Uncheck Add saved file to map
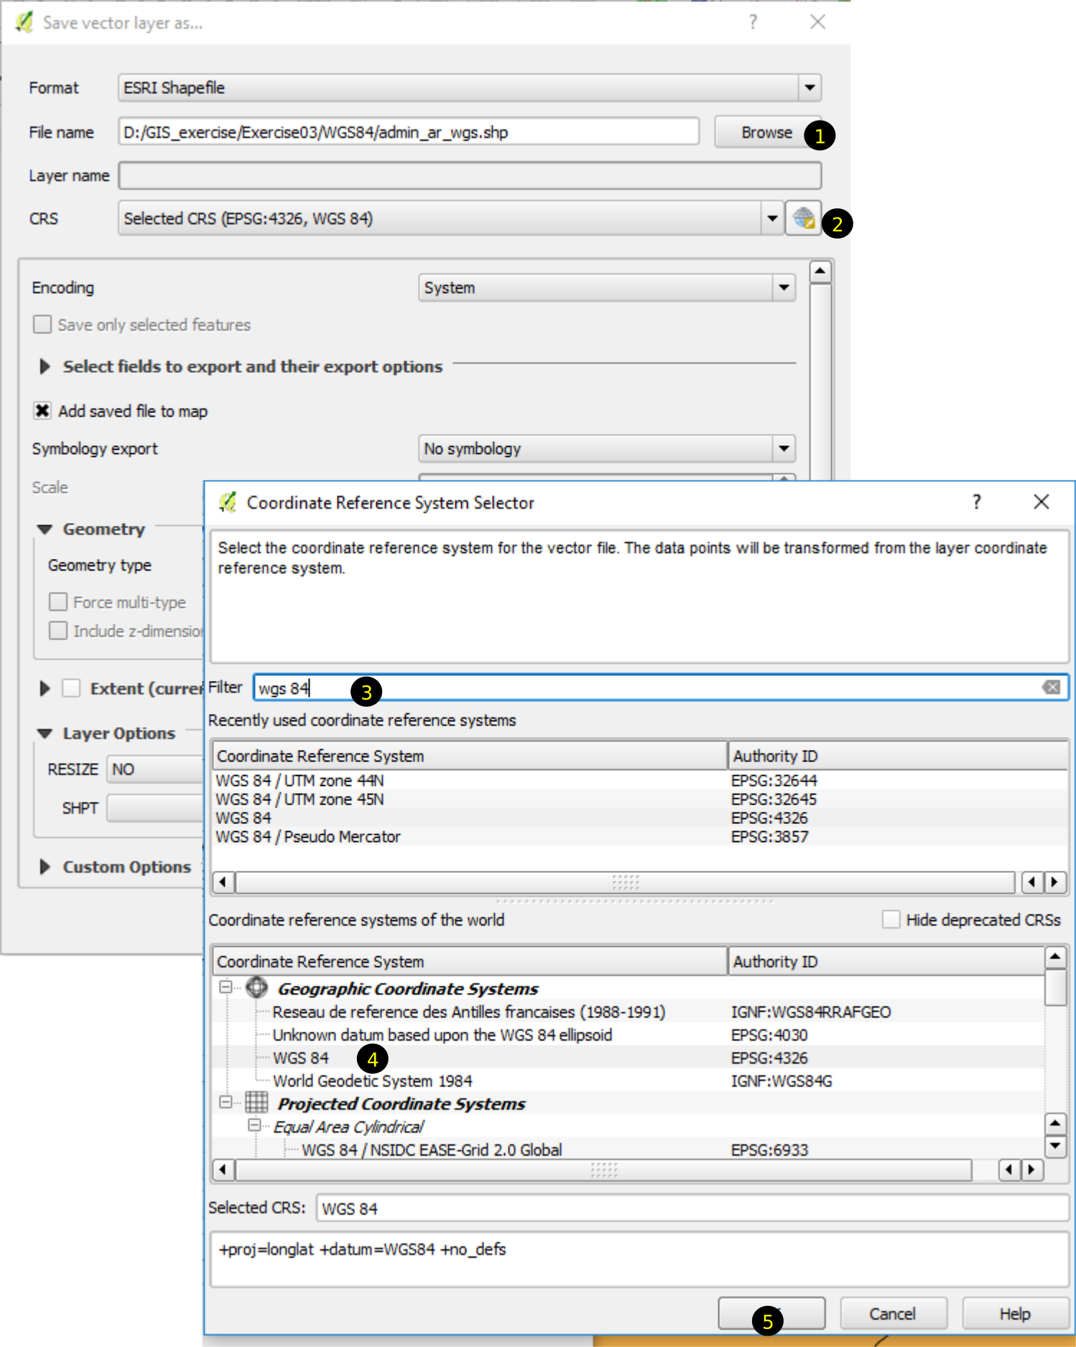 (x=42, y=411)
